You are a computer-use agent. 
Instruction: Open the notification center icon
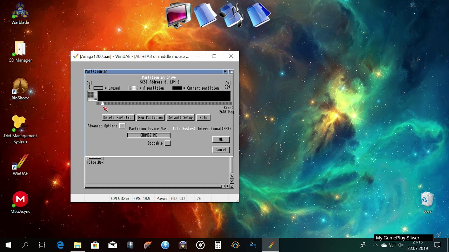(437, 245)
